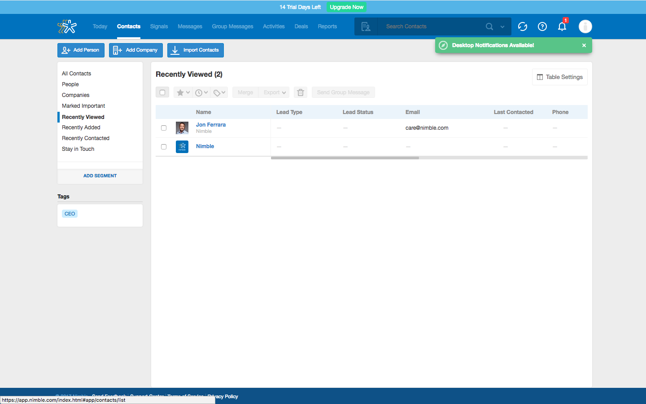Click into the Search Contacts field
Screen dimensions: 646x404
pos(431,26)
